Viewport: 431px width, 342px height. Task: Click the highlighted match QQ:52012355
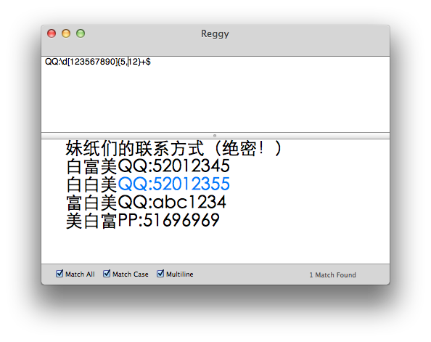point(173,184)
